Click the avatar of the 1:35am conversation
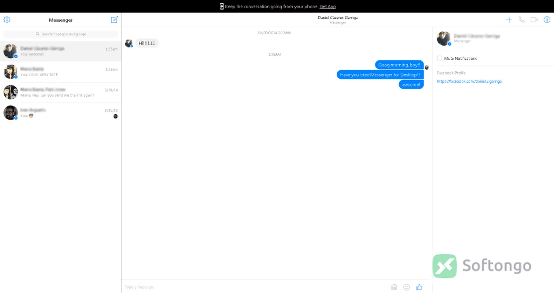 click(x=11, y=72)
